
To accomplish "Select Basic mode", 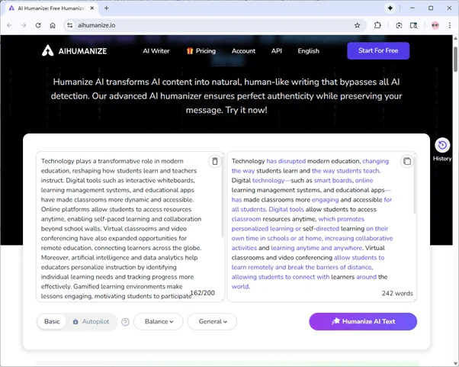I will pos(52,322).
